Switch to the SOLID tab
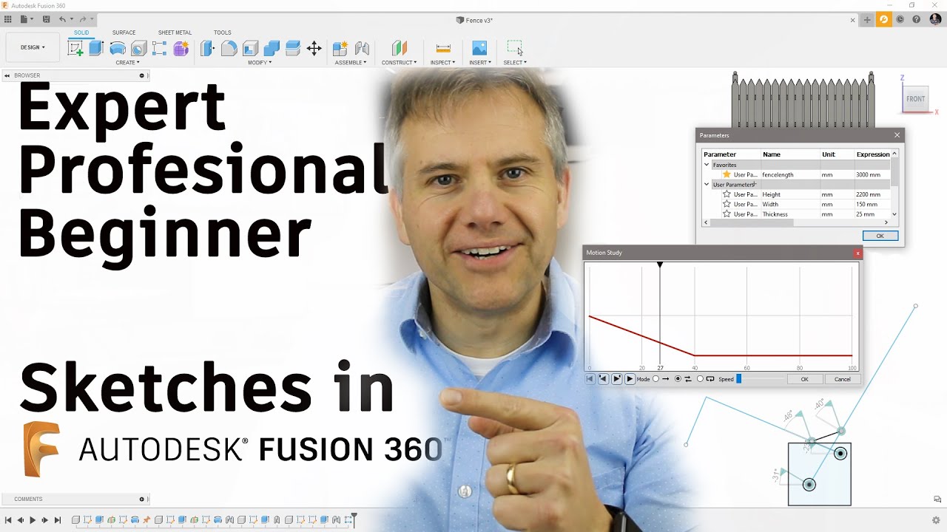Screen dimensions: 947x532 point(81,33)
